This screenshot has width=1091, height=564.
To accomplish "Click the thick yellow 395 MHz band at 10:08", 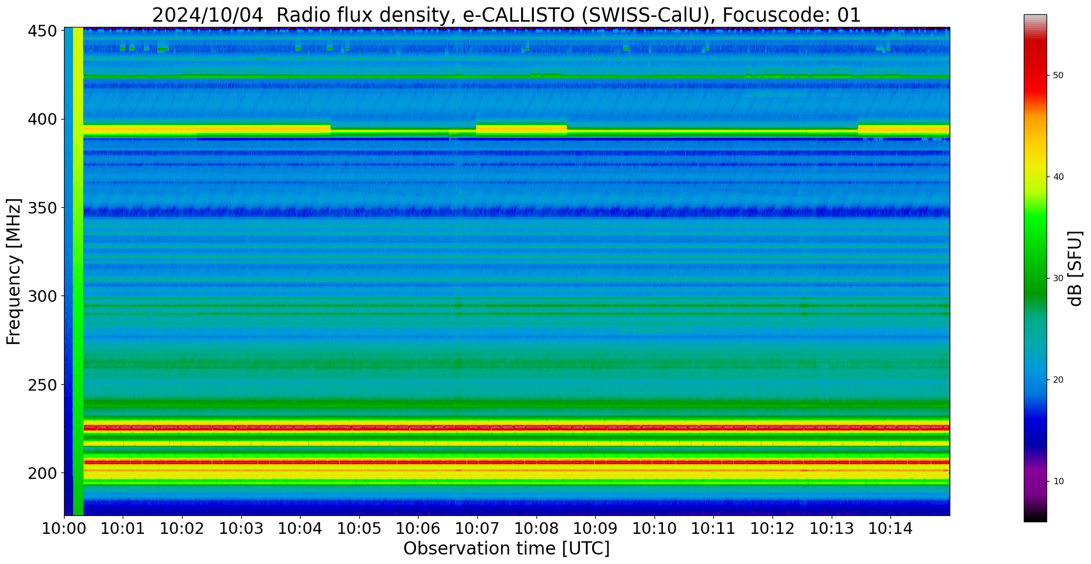I will [522, 130].
